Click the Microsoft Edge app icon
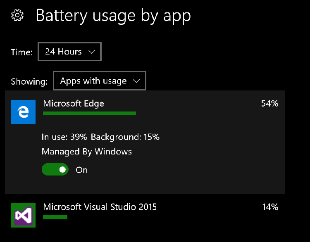 pos(23,112)
